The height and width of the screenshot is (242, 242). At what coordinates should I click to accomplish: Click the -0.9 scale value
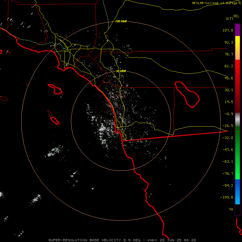229,114
